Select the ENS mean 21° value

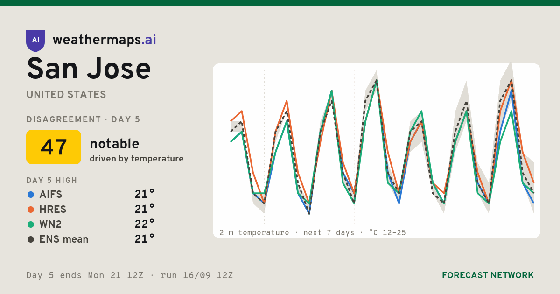click(x=145, y=239)
